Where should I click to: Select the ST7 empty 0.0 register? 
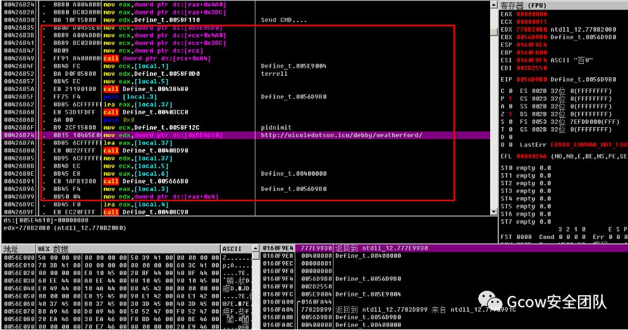click(x=526, y=221)
